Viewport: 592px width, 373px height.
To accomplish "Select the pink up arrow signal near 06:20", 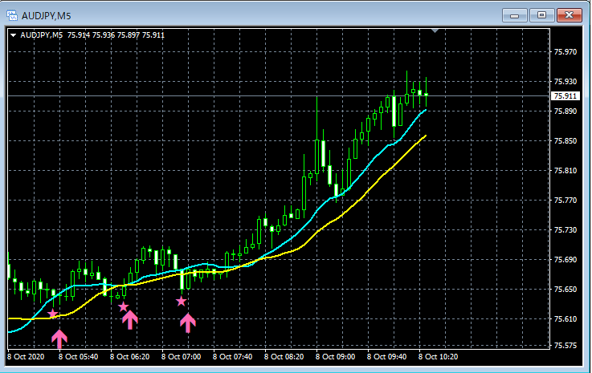I will click(x=130, y=320).
